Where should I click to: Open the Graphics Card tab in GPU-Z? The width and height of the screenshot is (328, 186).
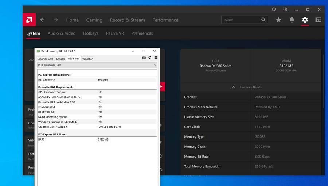(45, 59)
